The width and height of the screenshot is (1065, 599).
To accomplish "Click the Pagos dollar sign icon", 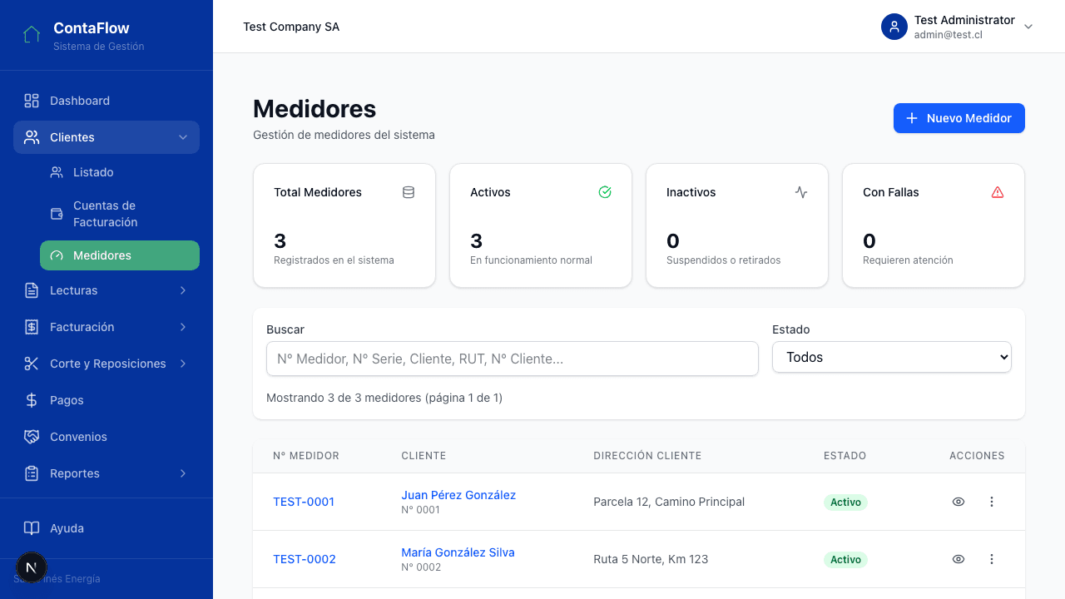I will coord(32,400).
